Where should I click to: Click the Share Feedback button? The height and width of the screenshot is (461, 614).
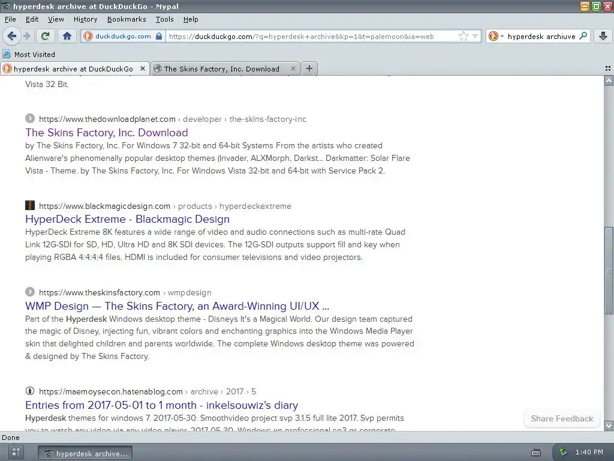click(562, 418)
